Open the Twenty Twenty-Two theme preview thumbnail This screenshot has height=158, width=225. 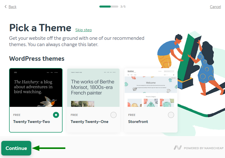[x=36, y=88]
